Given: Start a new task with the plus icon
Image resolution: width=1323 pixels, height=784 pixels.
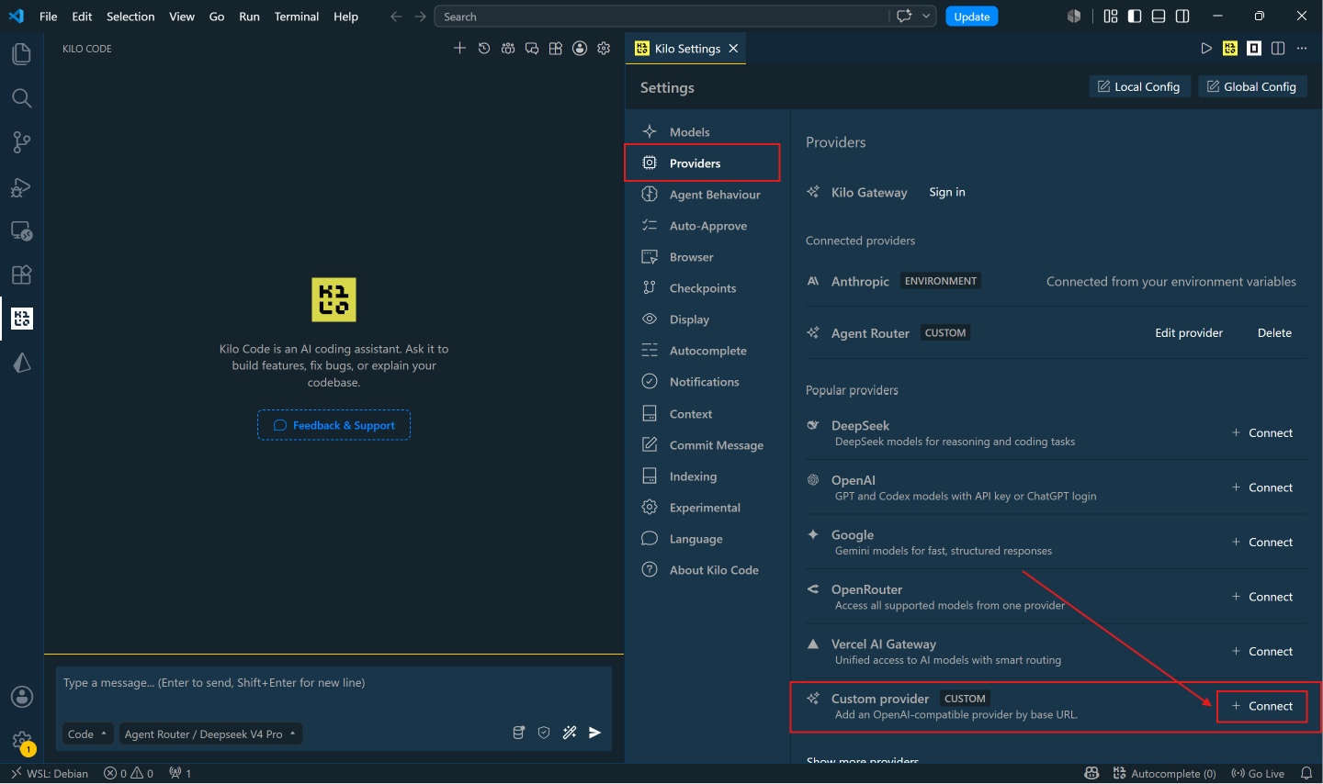Looking at the screenshot, I should (x=460, y=49).
